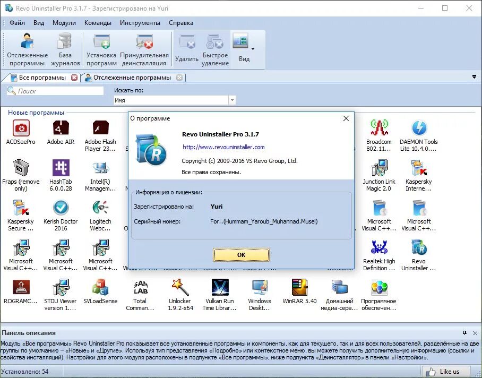Close the О программе dialog
Screen dimensions: 482x378
click(x=346, y=118)
